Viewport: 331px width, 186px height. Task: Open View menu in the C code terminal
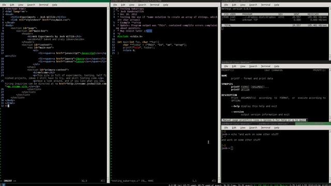tap(131, 5)
